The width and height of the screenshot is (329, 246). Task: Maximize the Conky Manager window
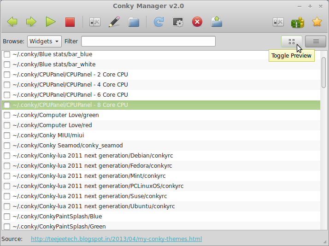310,6
